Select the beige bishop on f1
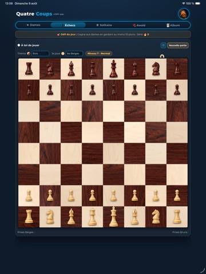The image size is (206, 274). [134, 216]
